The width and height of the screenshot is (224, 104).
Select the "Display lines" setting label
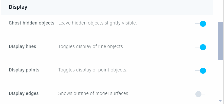22,46
